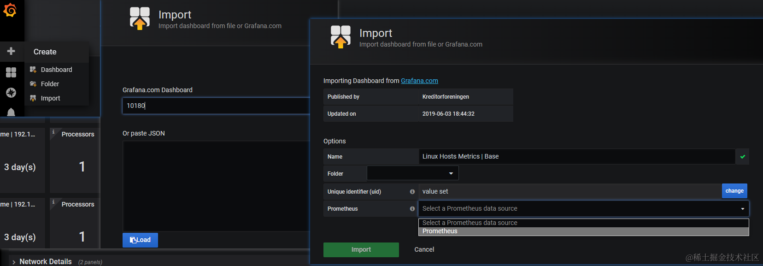
Task: Click the green checkmark next to Name
Action: point(742,157)
